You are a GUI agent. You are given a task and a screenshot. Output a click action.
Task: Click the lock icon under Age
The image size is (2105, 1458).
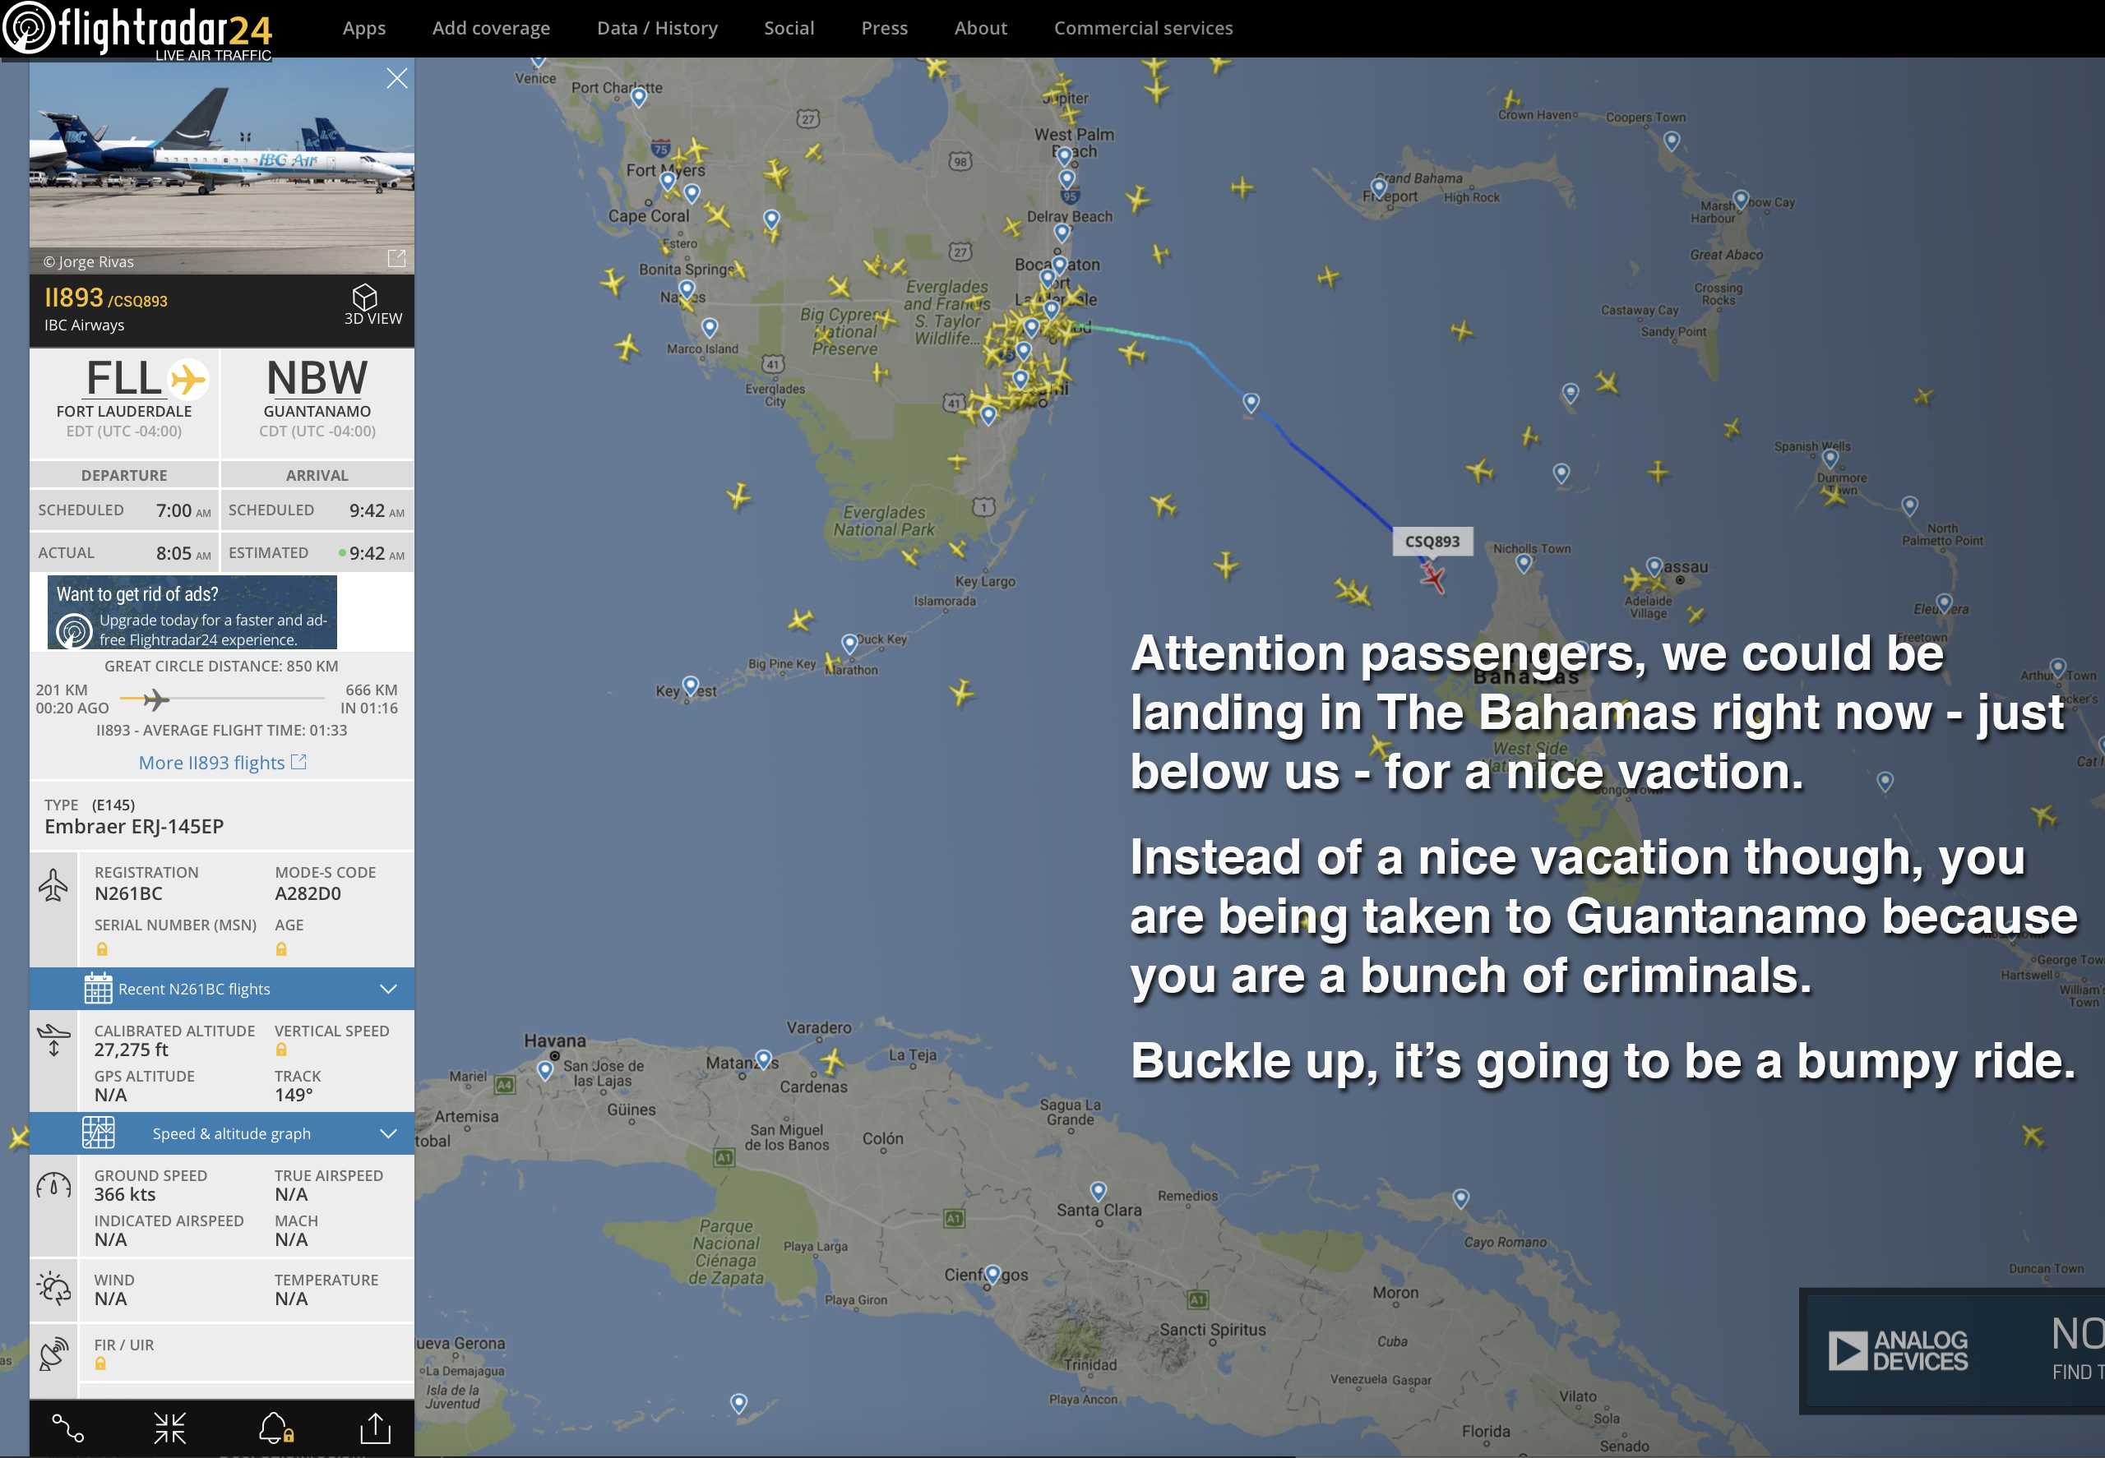(281, 949)
